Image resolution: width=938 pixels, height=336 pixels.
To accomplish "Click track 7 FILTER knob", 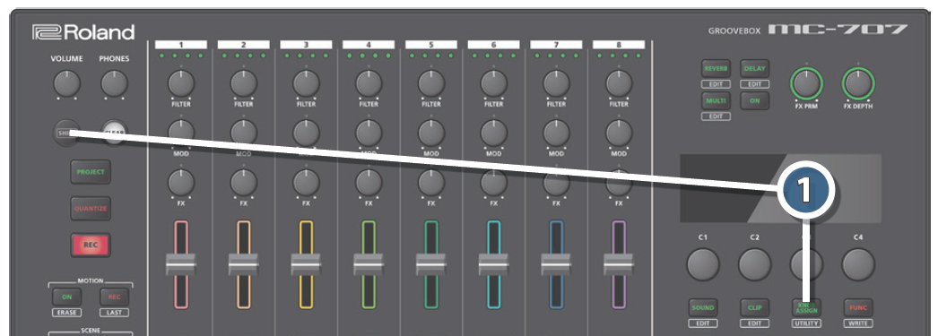I will (x=556, y=83).
